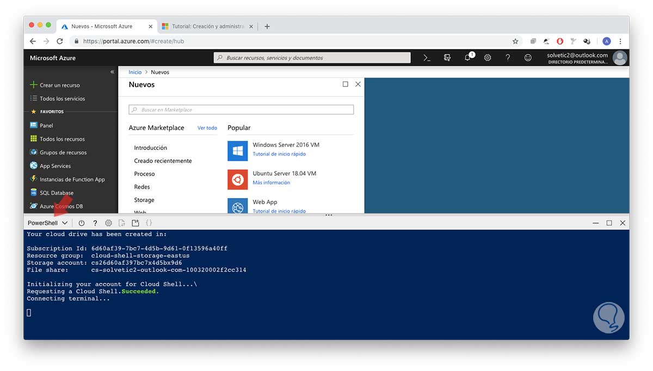The image size is (653, 371).
Task: Open Azure portal settings gear
Action: tap(488, 58)
